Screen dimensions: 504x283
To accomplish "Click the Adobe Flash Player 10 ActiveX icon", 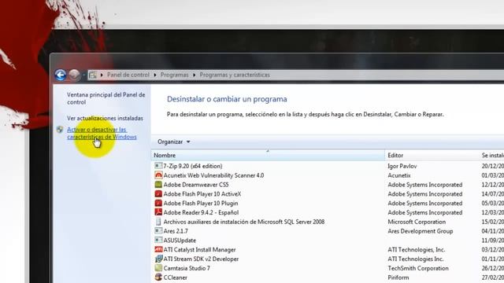I will click(x=158, y=194).
